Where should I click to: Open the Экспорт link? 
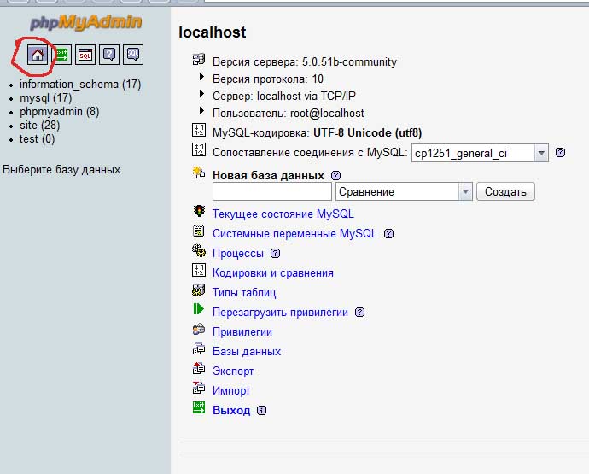233,371
